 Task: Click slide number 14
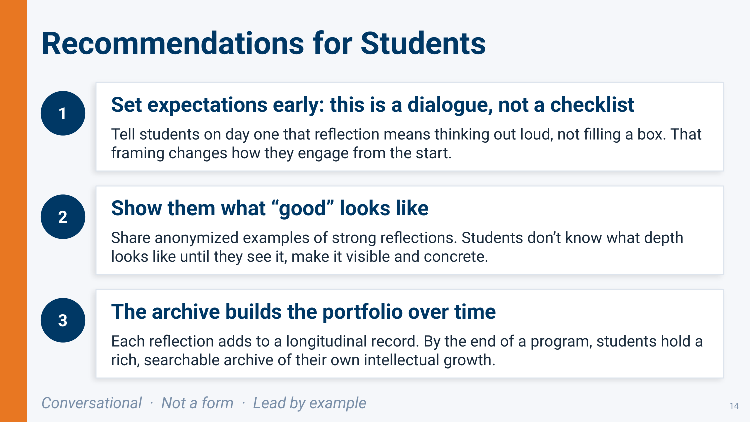point(734,406)
